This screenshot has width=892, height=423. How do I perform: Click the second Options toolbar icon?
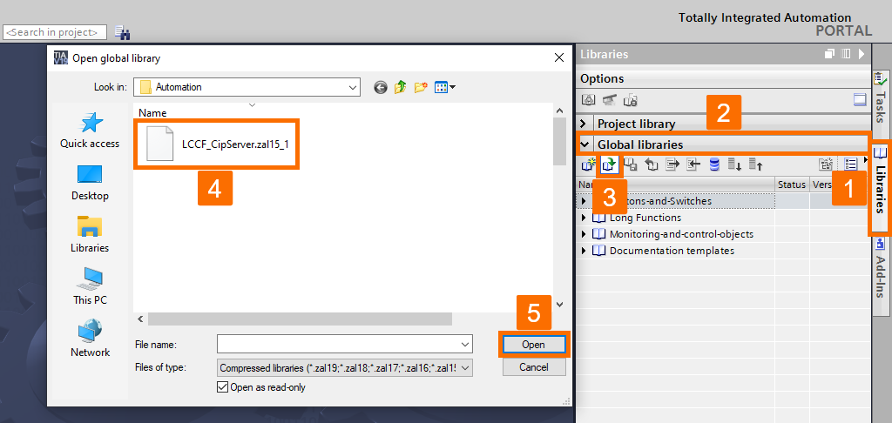(609, 100)
